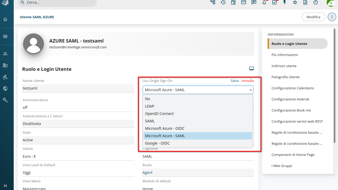338x190 pixels.
Task: Select 'No' in SSO dropdown
Action: pyautogui.click(x=198, y=99)
